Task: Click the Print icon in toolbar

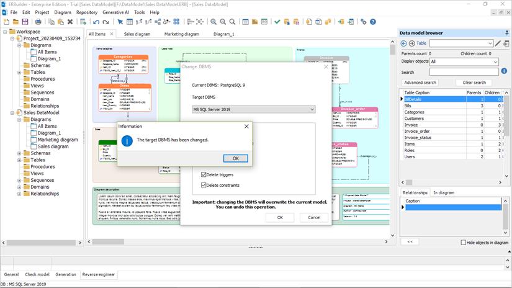Action: pos(38,22)
